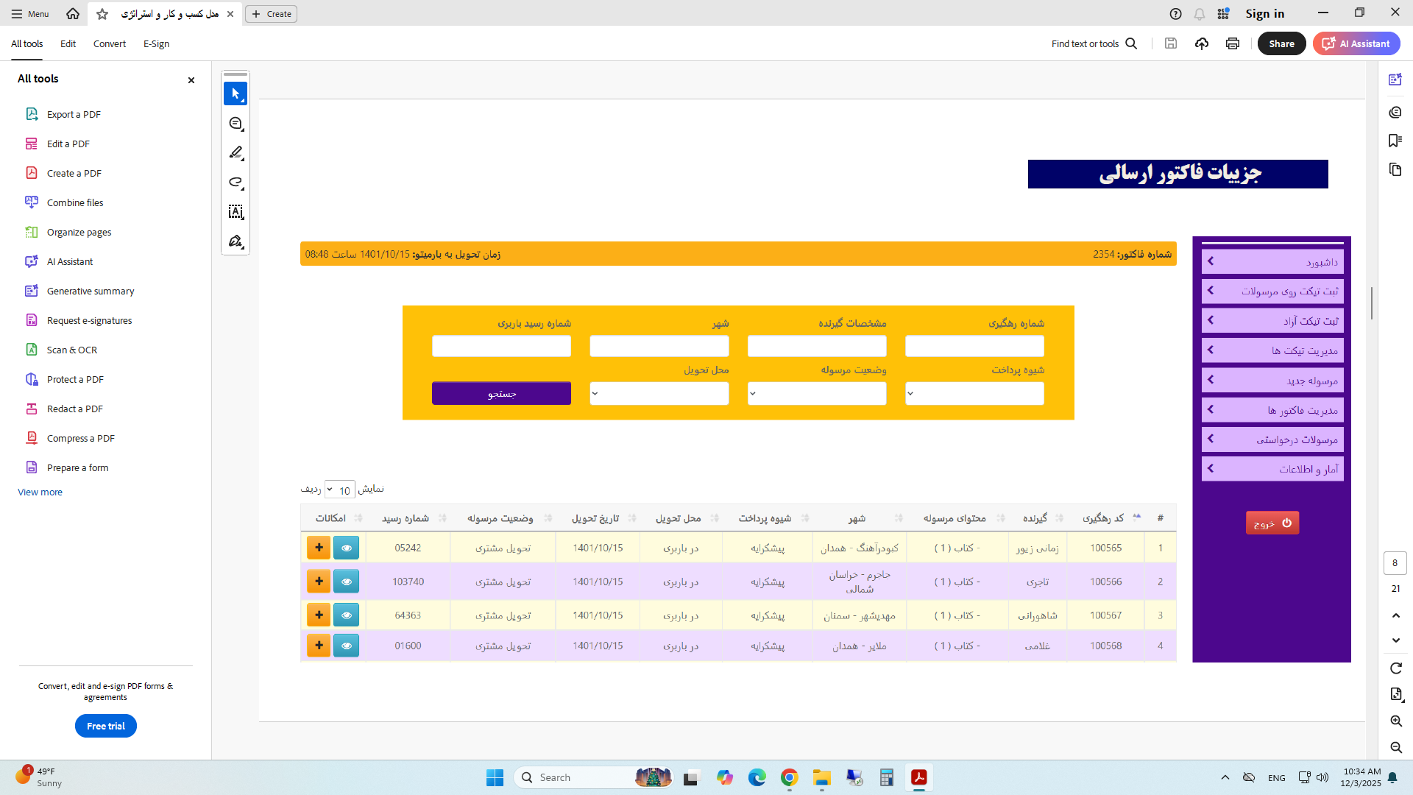The height and width of the screenshot is (795, 1413).
Task: Click the print icon in toolbar
Action: click(1233, 43)
